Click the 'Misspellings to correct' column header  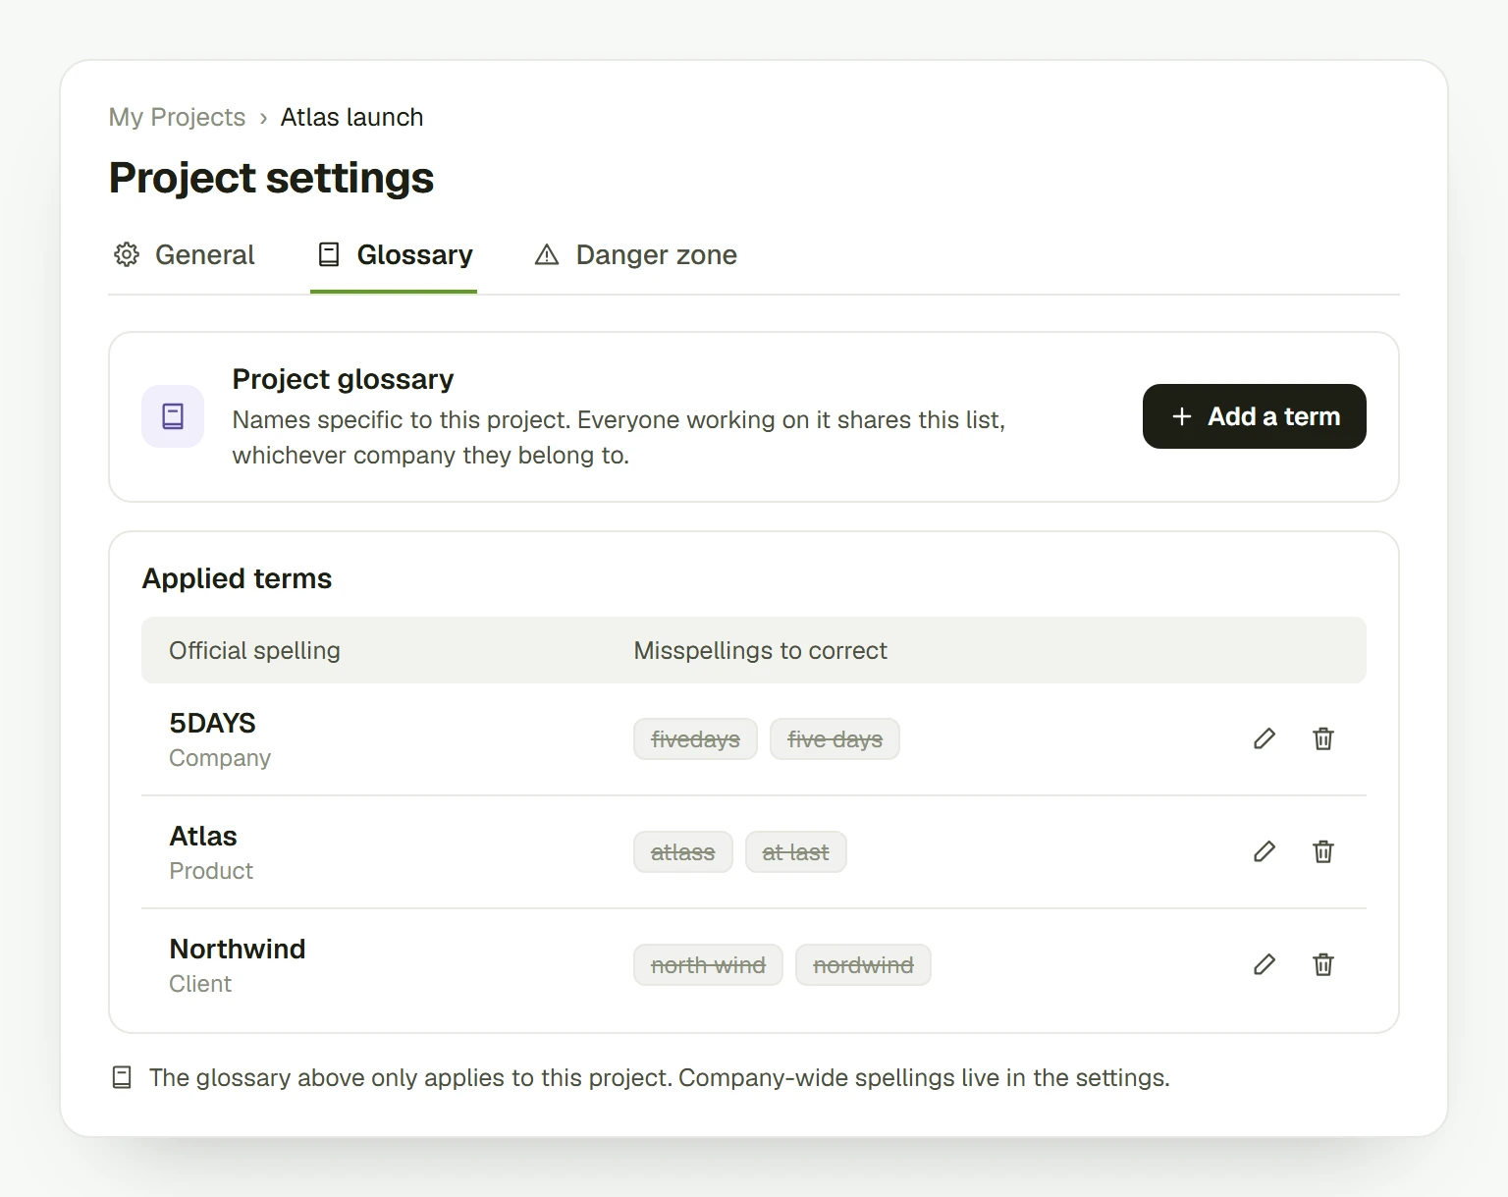pyautogui.click(x=760, y=650)
